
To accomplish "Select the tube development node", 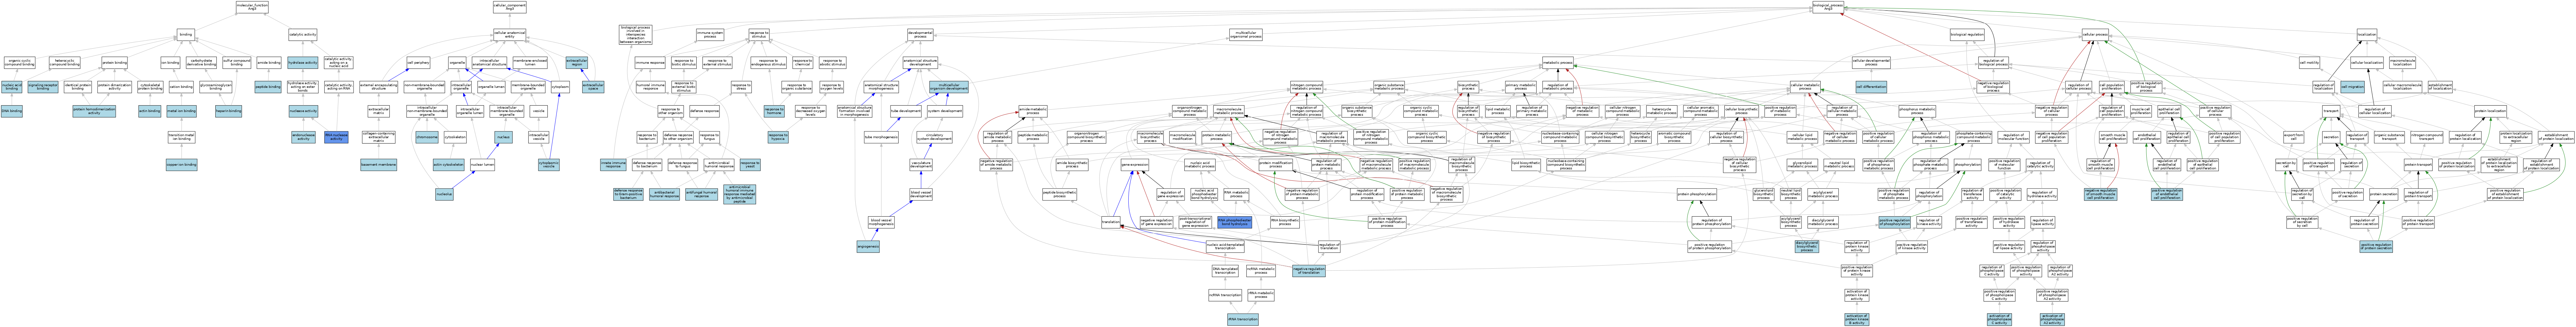I will click(906, 111).
